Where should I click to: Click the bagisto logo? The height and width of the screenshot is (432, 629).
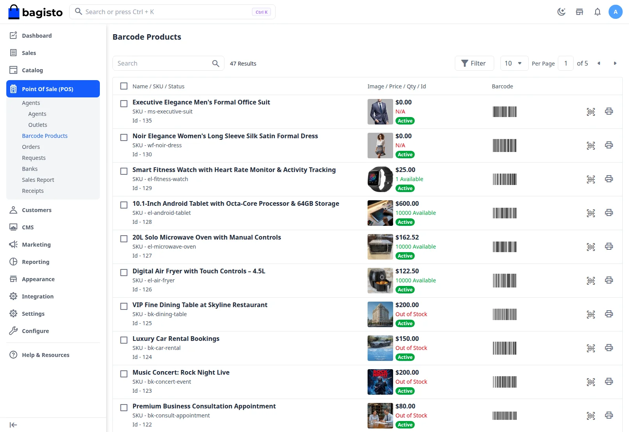pos(35,12)
